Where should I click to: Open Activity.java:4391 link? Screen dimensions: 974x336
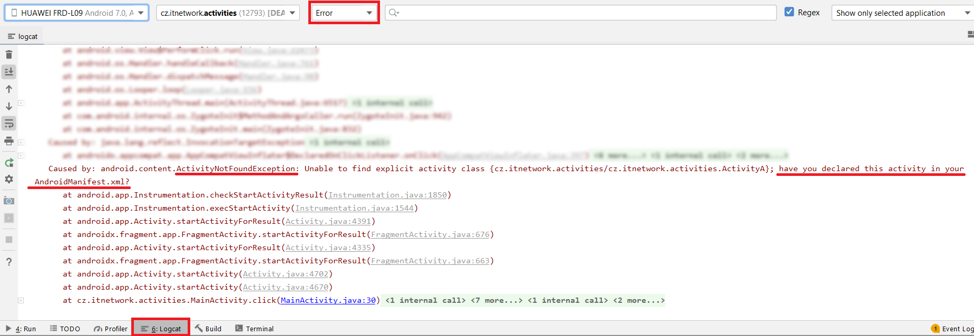tap(328, 221)
